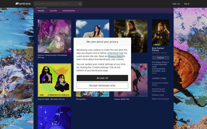Viewport: 207px width, 129px height.
Task: Click the Redeem code link
Action: pos(158,95)
